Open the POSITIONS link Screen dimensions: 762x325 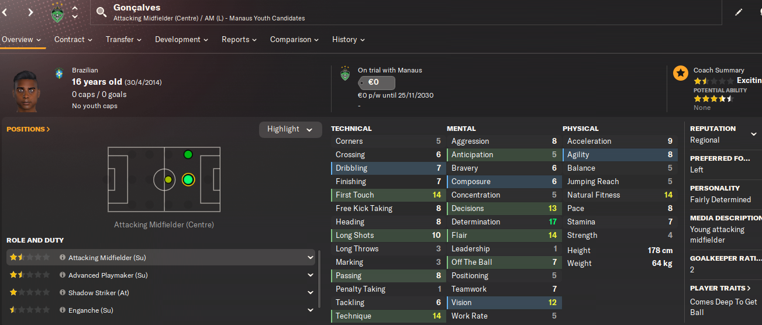coord(28,129)
